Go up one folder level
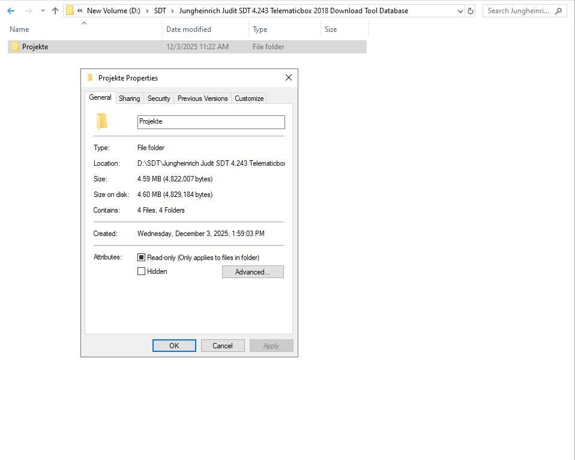The height and width of the screenshot is (460, 575). pos(55,11)
